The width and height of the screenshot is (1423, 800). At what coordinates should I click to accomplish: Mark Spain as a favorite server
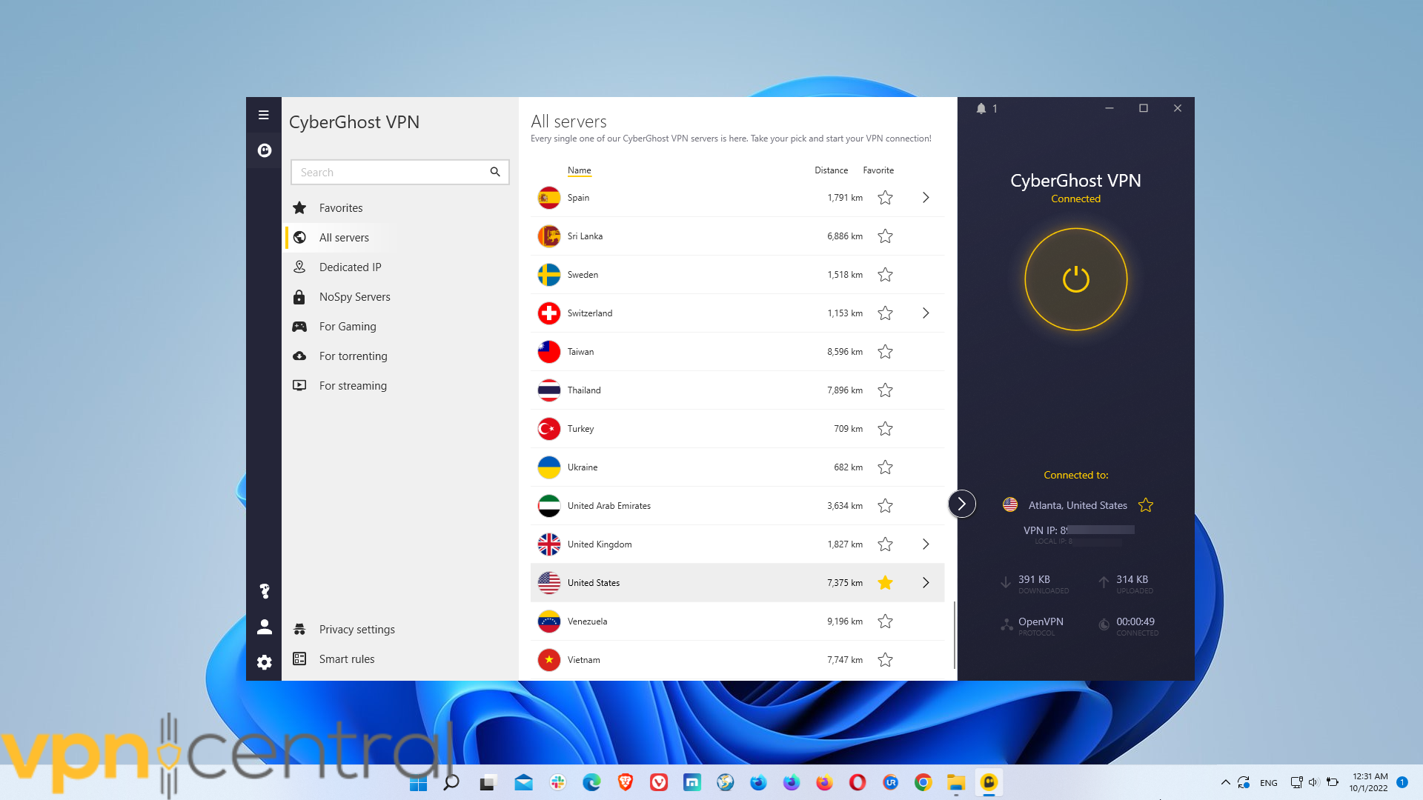point(885,198)
